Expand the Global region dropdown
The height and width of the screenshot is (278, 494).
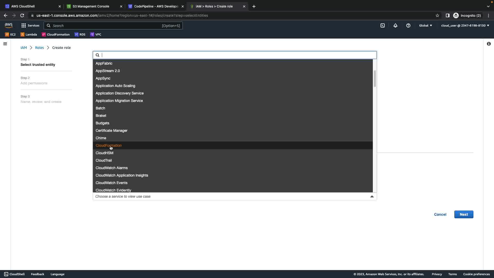(x=425, y=25)
